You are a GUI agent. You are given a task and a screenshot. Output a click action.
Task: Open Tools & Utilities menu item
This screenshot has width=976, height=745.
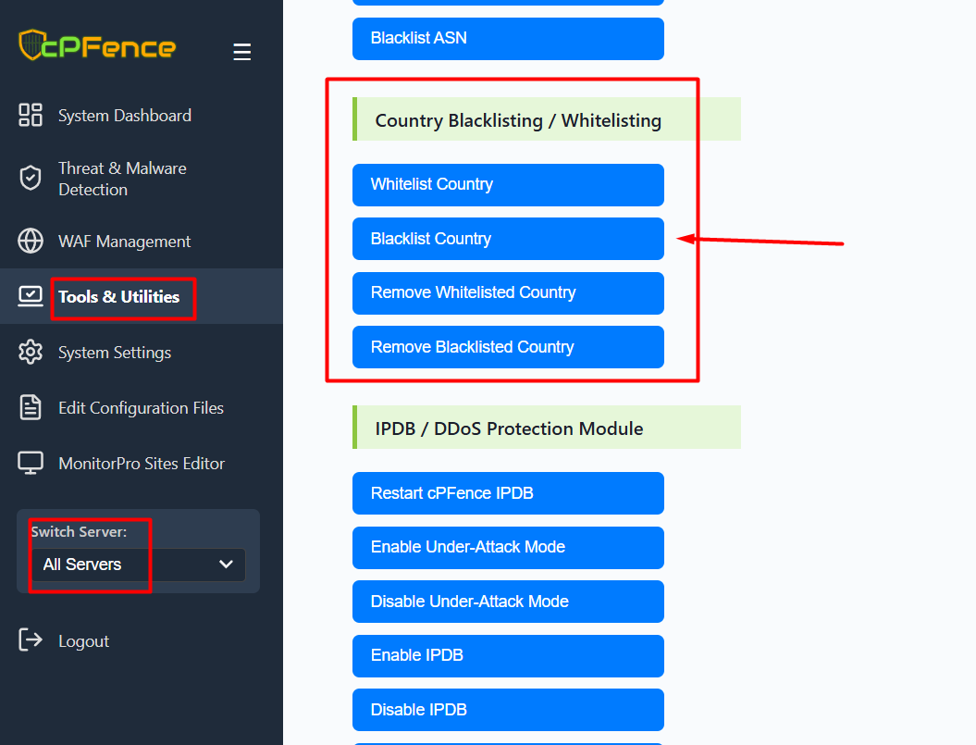tap(118, 297)
